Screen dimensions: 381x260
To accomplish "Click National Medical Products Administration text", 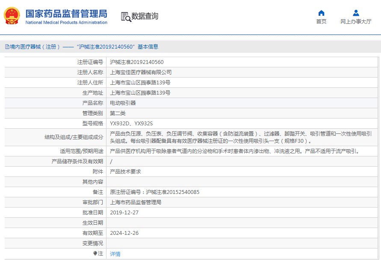I will (66, 23).
